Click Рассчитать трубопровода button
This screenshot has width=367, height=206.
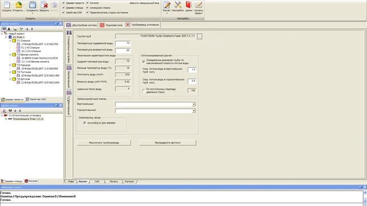click(104, 142)
